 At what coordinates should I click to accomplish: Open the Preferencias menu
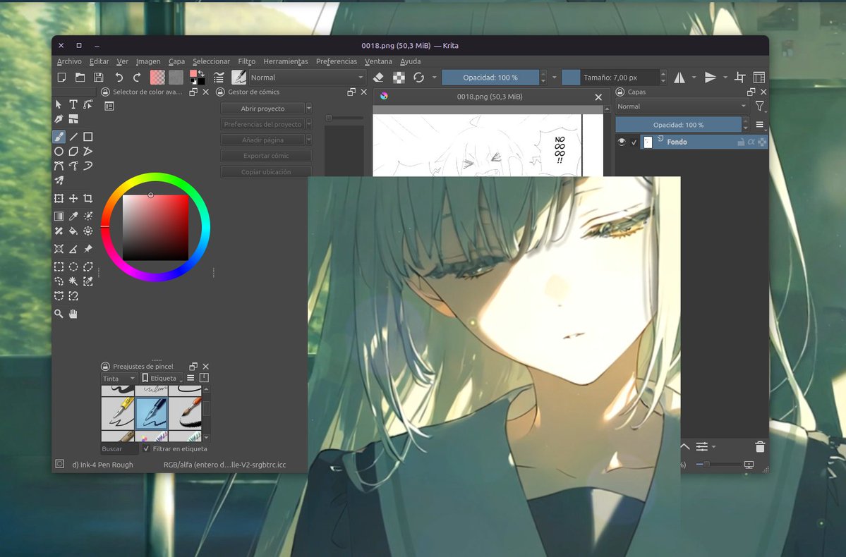point(336,61)
